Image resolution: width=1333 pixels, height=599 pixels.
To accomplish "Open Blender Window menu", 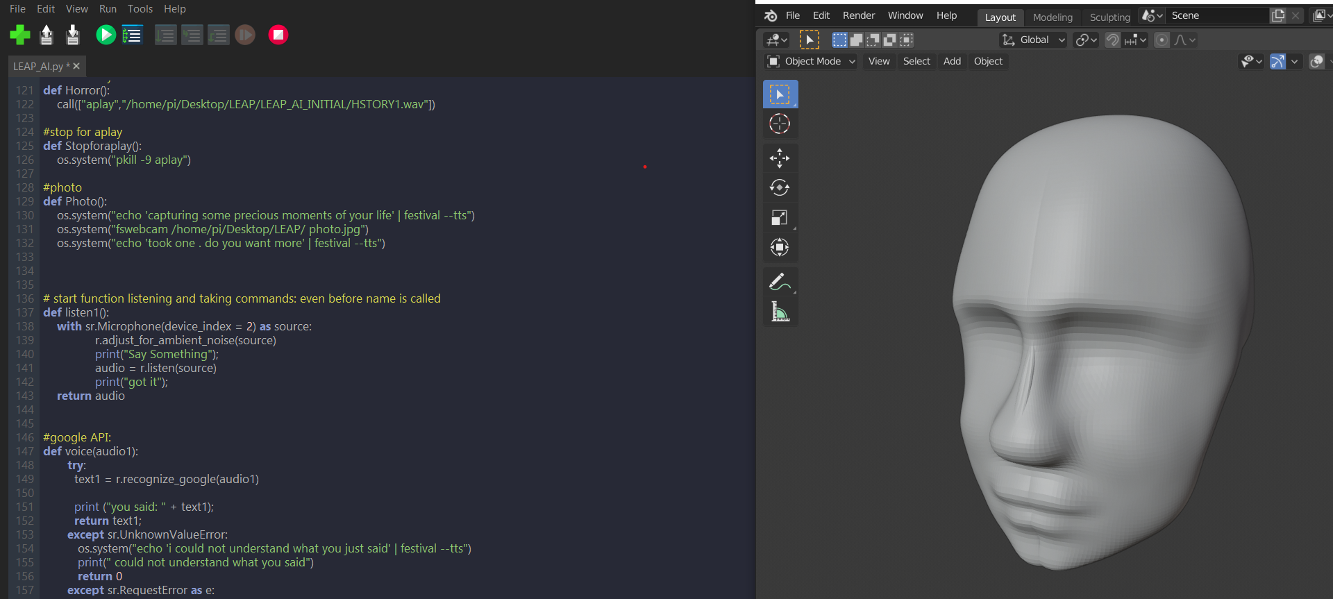I will pos(905,15).
